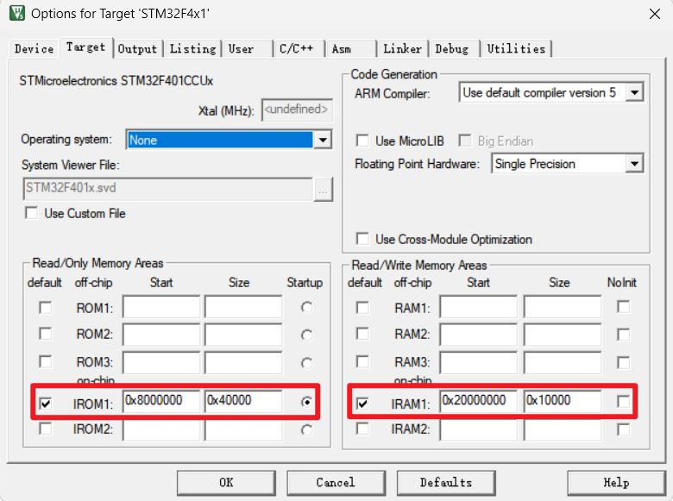Click the IRAM2 Size field
673x501 pixels.
tap(563, 429)
